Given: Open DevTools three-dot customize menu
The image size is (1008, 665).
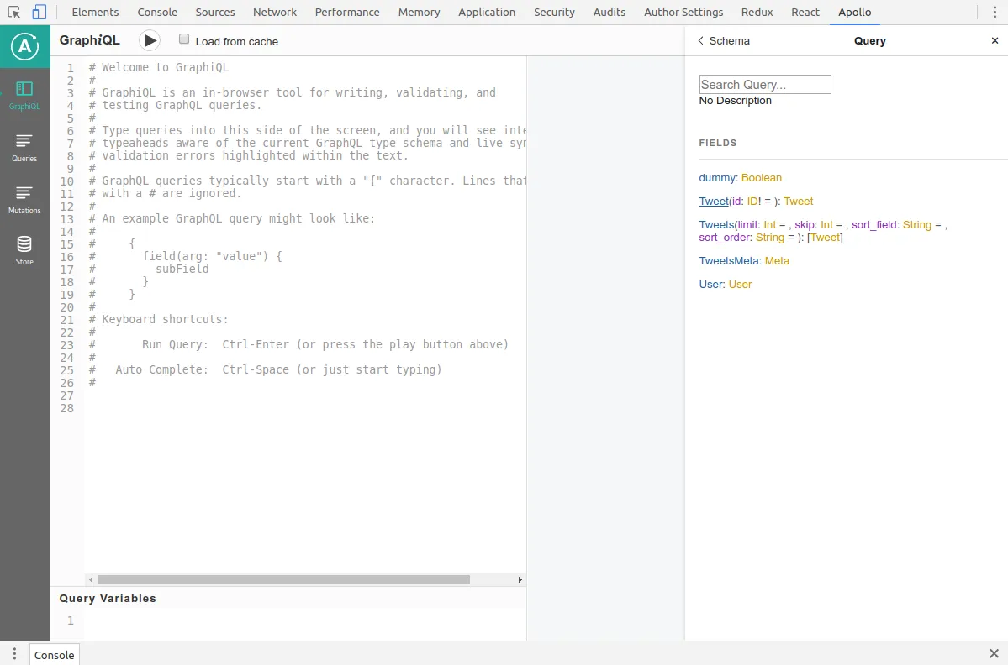Looking at the screenshot, I should click(992, 13).
